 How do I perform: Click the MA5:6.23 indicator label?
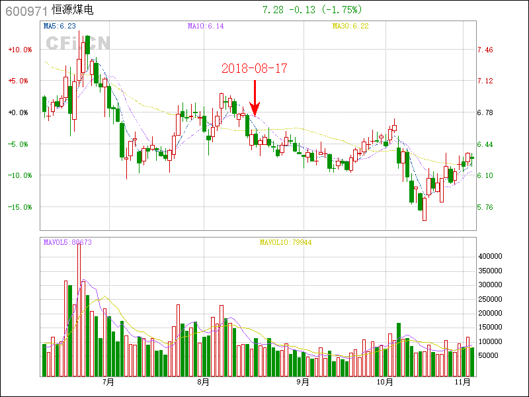tap(60, 26)
